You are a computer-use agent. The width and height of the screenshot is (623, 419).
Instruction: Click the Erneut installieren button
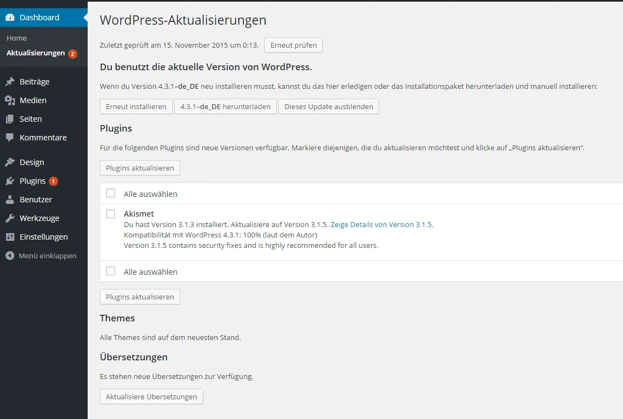(136, 106)
